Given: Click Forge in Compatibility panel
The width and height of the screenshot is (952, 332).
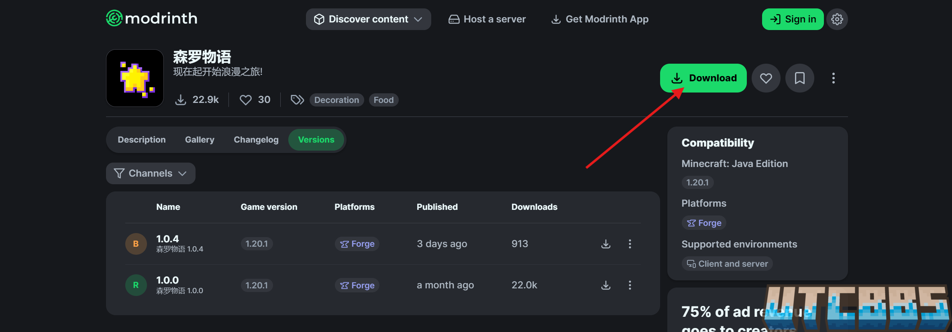Looking at the screenshot, I should (x=704, y=223).
